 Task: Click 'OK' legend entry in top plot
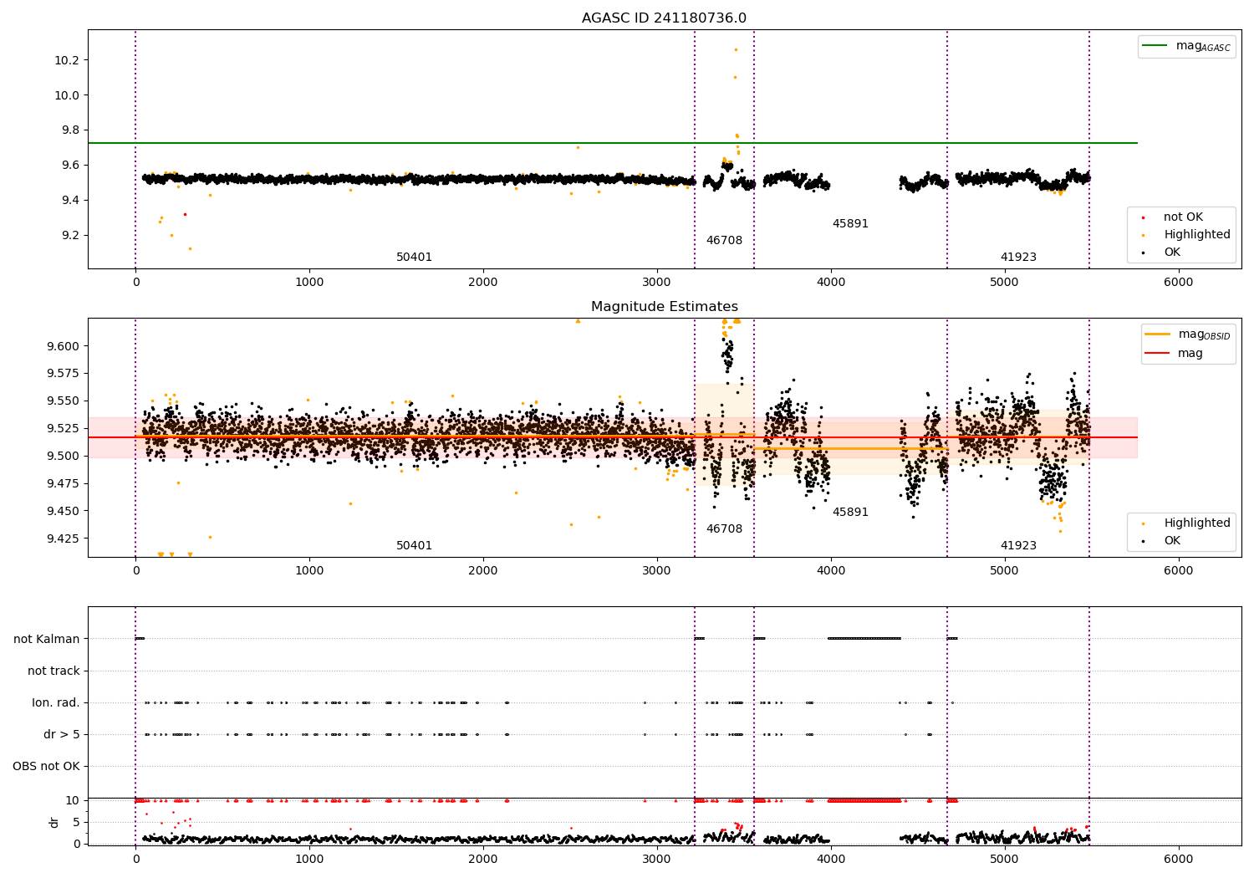pos(1171,253)
